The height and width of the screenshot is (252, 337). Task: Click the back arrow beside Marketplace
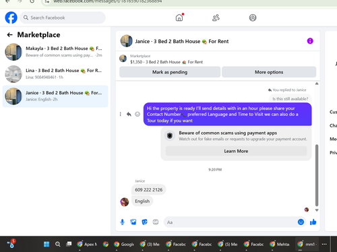(x=9, y=35)
